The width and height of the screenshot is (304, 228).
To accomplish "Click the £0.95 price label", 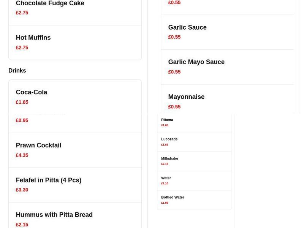I will (x=22, y=120).
